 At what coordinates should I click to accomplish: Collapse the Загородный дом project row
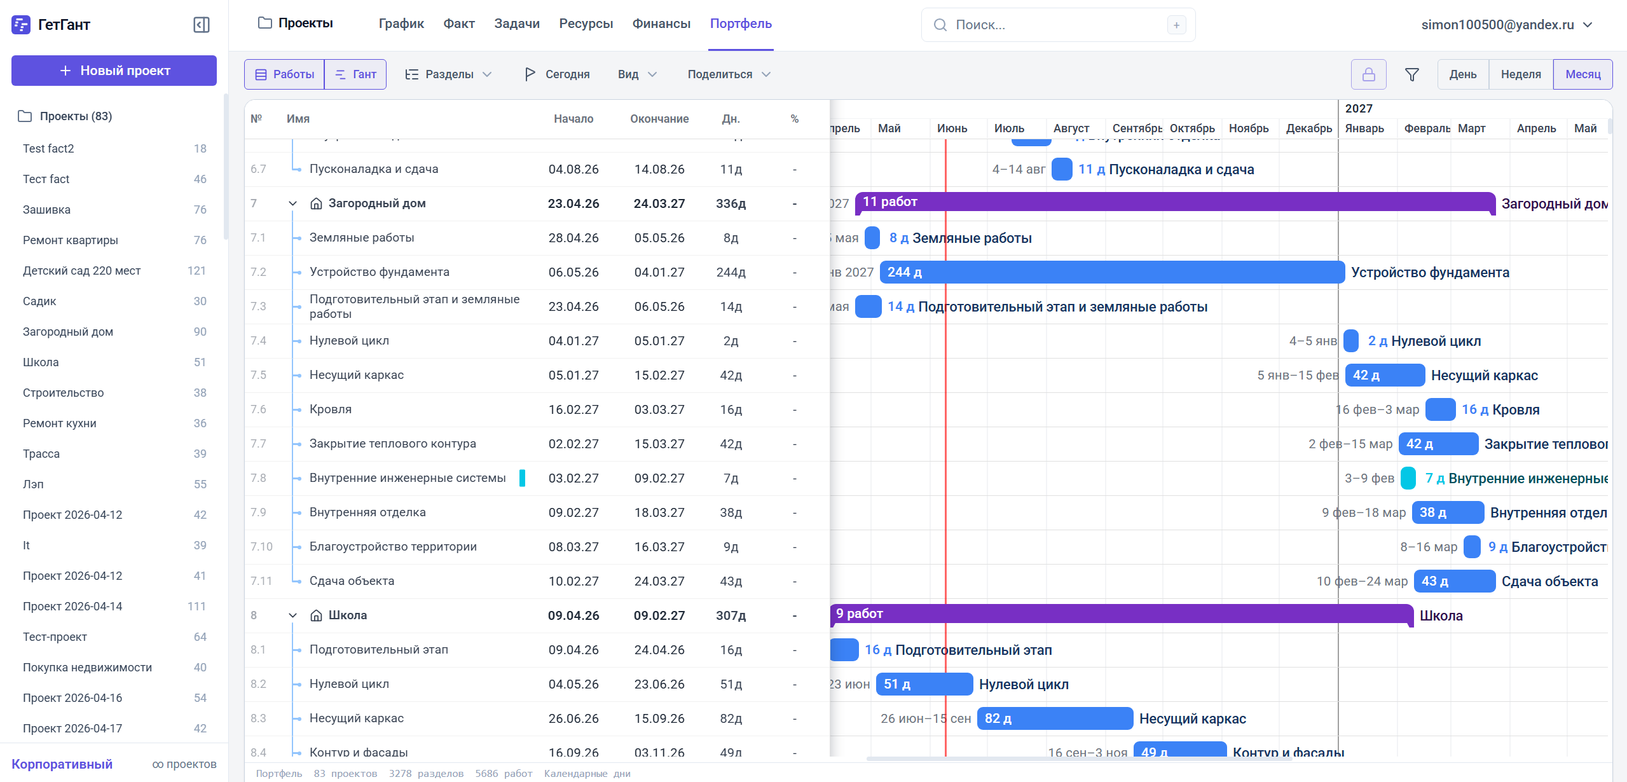292,204
